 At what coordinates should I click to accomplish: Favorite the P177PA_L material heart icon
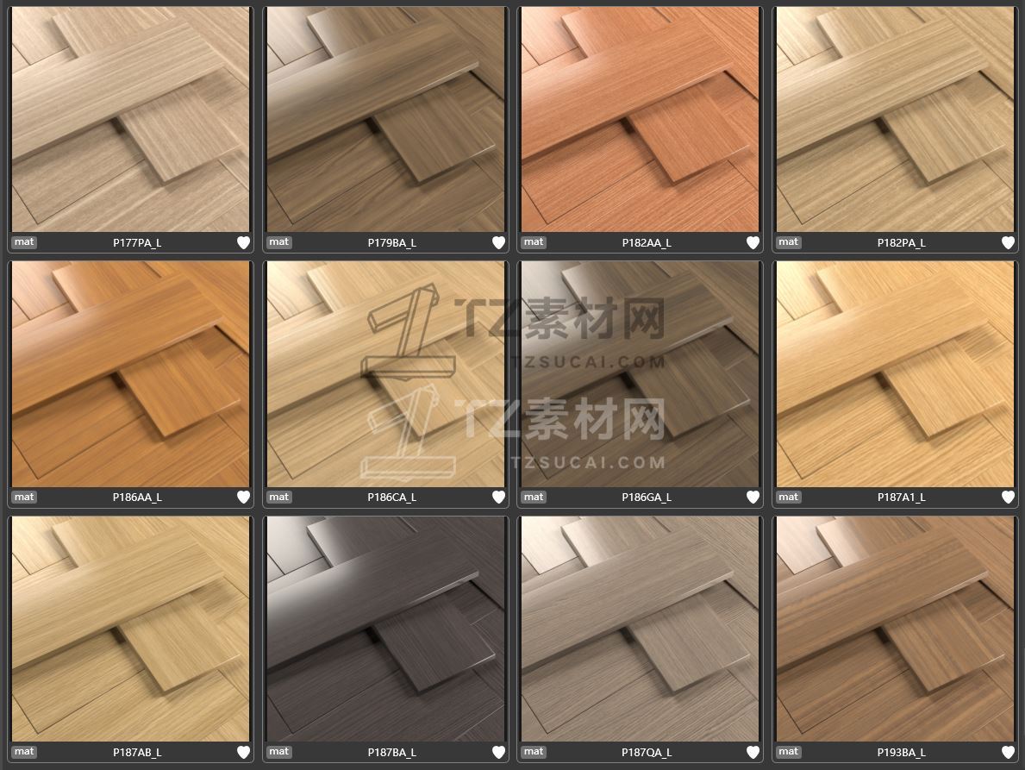coord(243,242)
